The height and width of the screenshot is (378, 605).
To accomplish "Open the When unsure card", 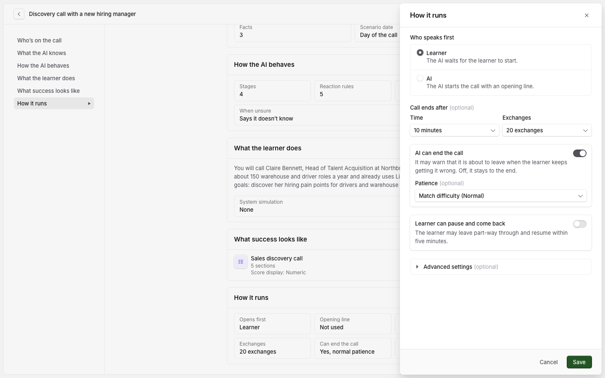I will (317, 115).
